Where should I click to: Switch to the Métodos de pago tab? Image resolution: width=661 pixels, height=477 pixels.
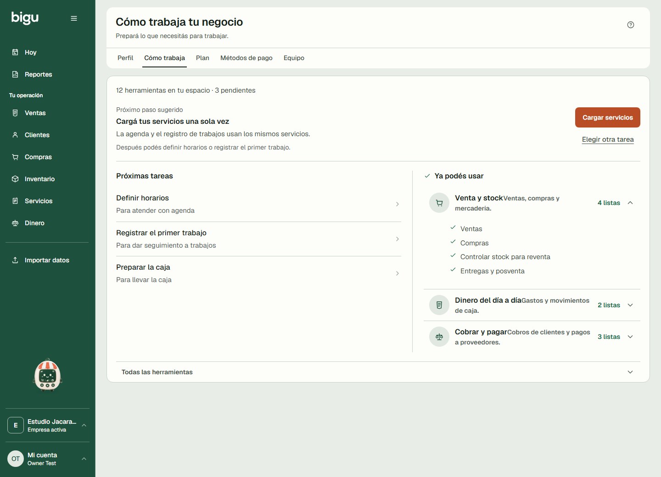tap(246, 58)
